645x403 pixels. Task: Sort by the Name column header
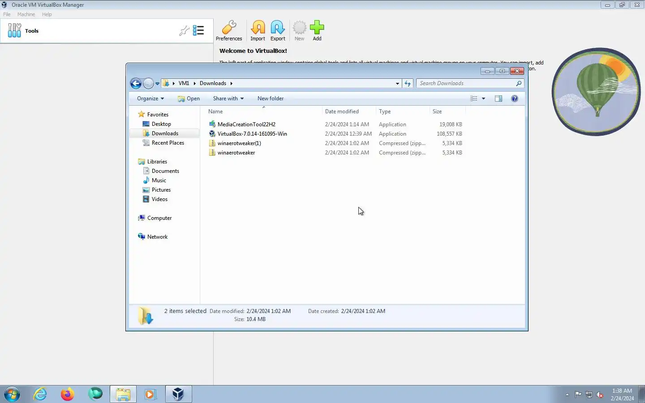click(263, 111)
